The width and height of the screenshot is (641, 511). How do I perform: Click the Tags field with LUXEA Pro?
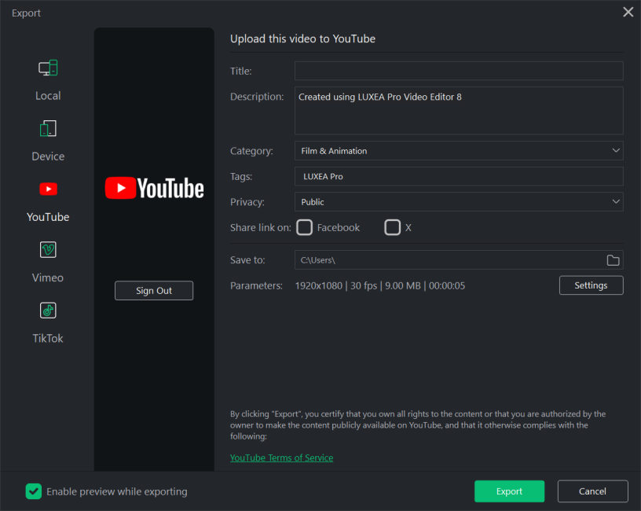click(458, 177)
